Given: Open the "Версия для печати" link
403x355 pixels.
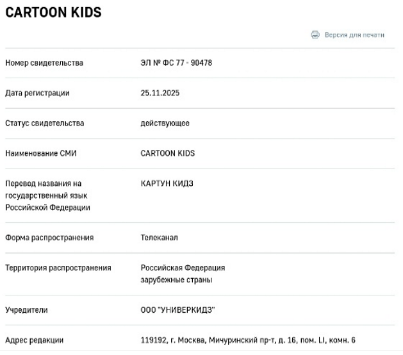Looking at the screenshot, I should coord(354,35).
